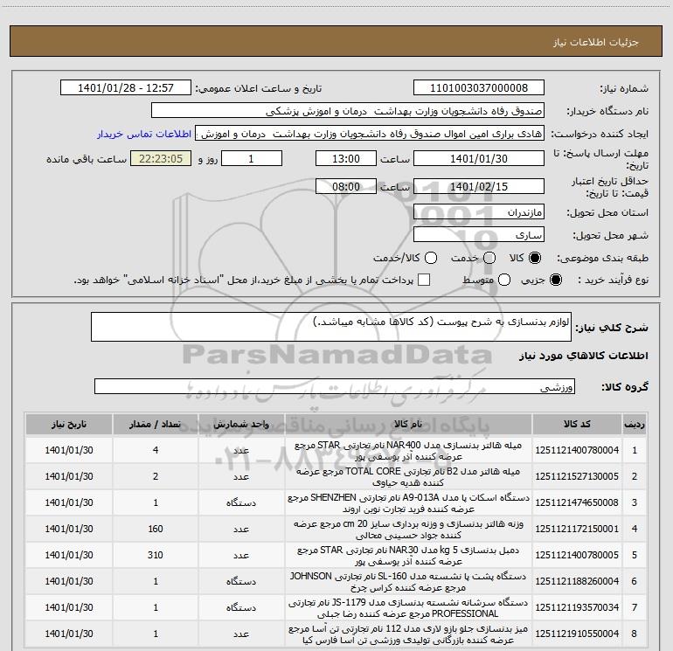The height and width of the screenshot is (651, 673).
Task: Click the تن آسا model 112 bench name
Action: pos(408,634)
